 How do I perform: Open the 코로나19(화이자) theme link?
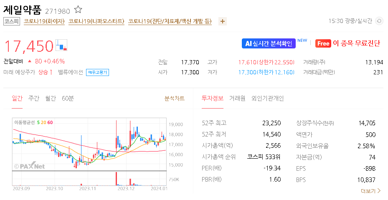coord(44,22)
